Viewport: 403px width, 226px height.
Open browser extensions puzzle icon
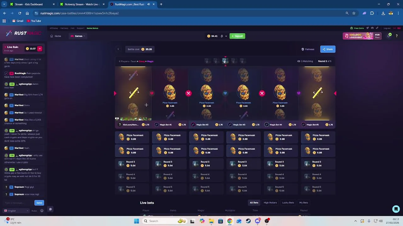pyautogui.click(x=372, y=13)
